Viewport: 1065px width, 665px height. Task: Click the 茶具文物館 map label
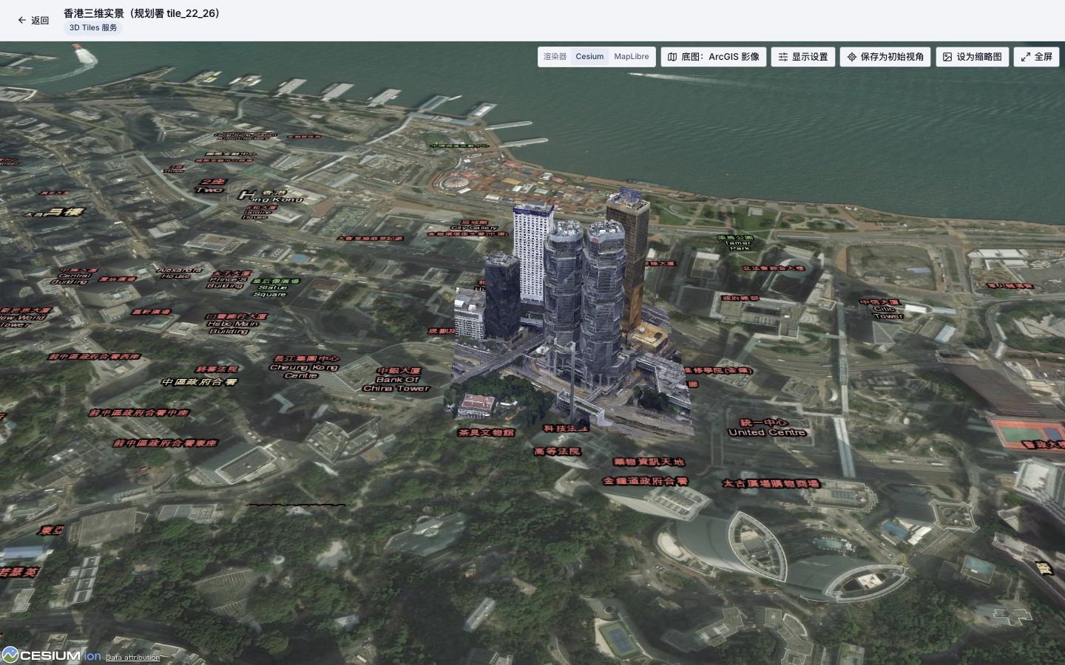point(486,432)
